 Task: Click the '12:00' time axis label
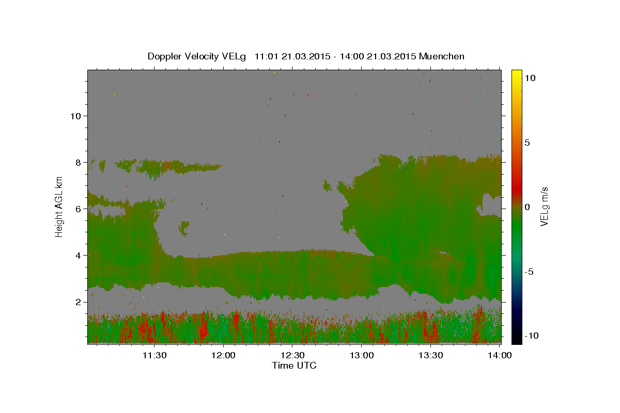point(224,355)
